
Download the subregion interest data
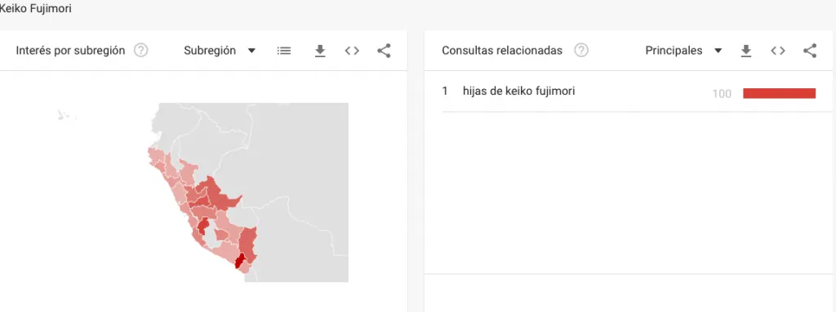[320, 51]
